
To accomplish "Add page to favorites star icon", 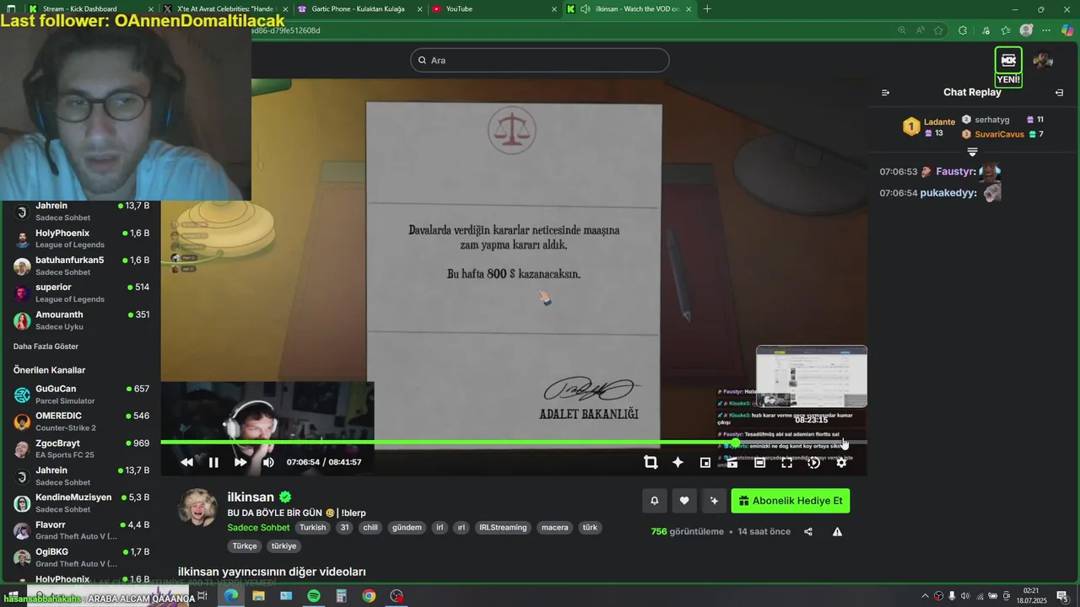I will point(938,30).
